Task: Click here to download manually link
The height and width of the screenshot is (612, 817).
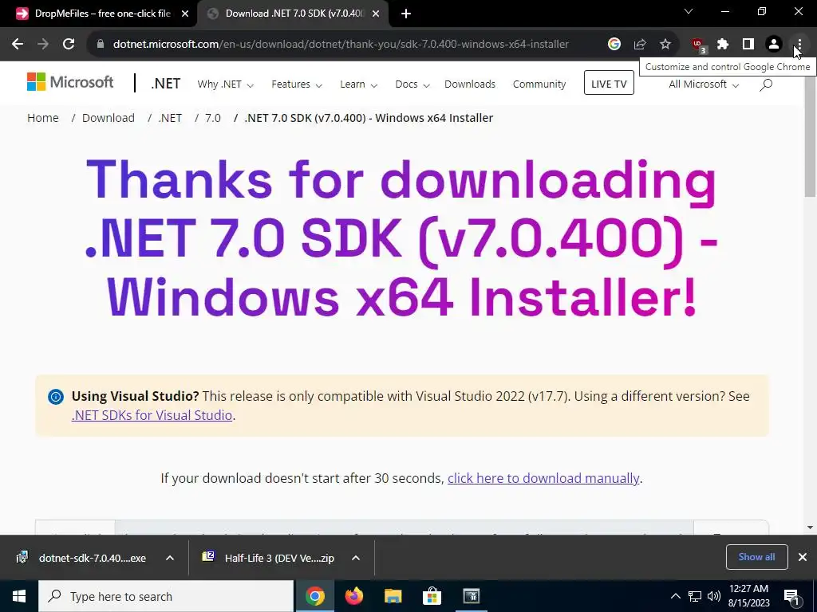Action: pos(543,478)
